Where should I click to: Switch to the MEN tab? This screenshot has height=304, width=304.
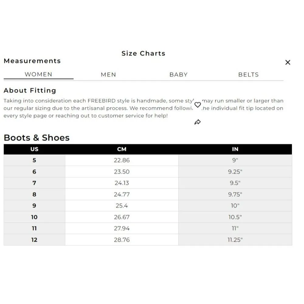pos(108,74)
